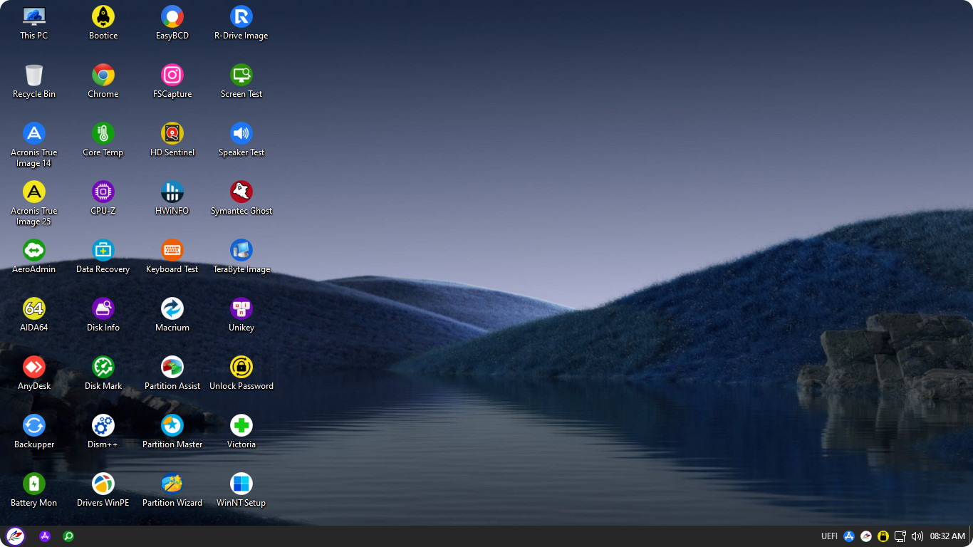Click the AnyDesk desktop icon
The image size is (973, 547).
click(x=33, y=368)
